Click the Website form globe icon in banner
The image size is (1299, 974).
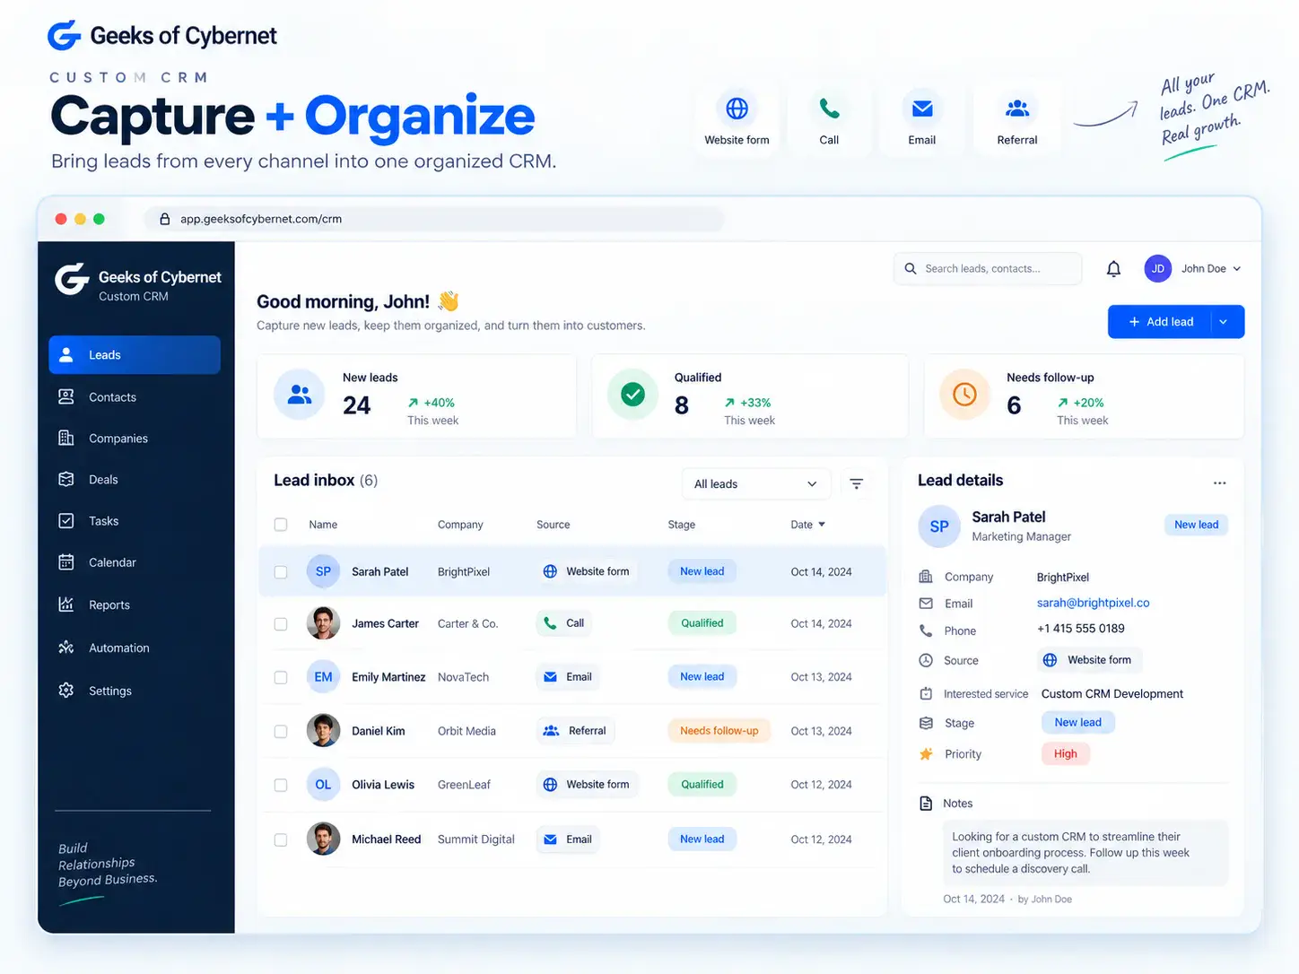(x=737, y=109)
